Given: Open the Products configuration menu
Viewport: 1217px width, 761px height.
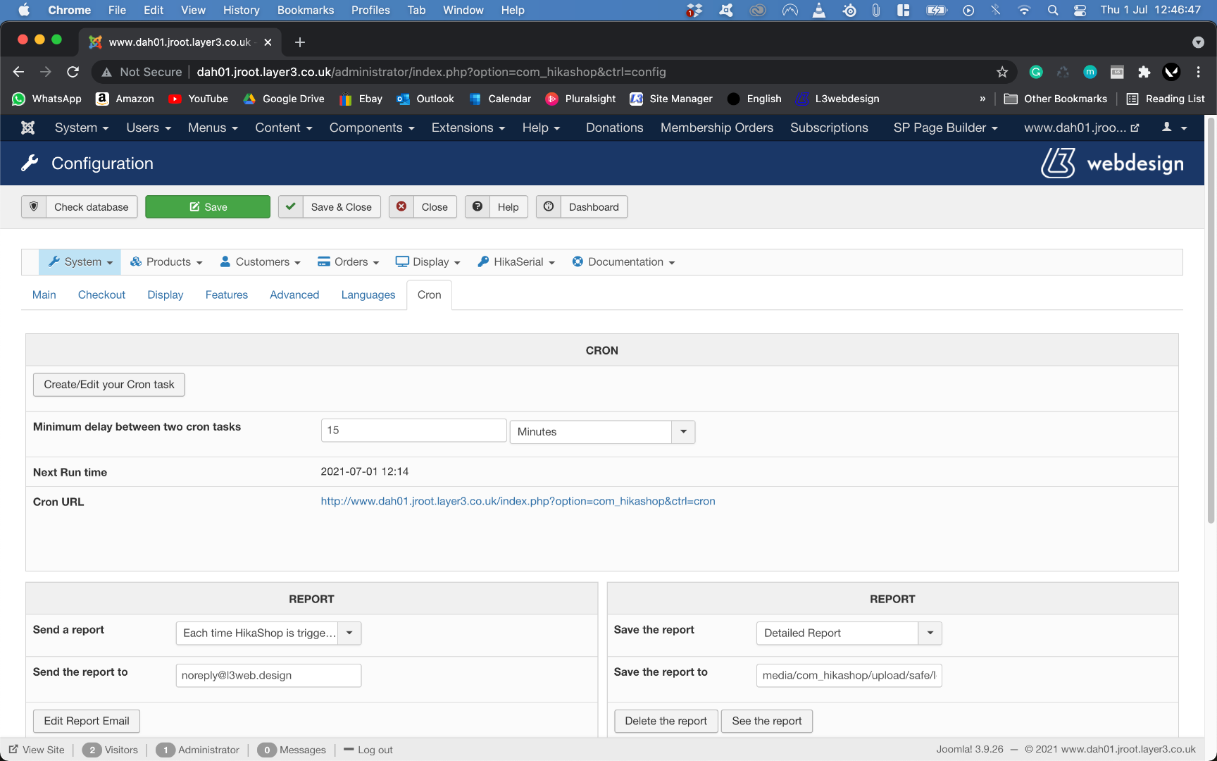Looking at the screenshot, I should (167, 261).
